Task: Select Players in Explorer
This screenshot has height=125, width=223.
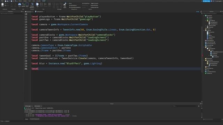Action: click(209, 29)
